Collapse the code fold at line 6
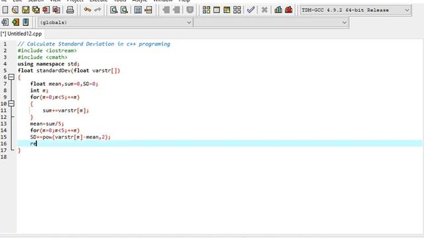The image size is (424, 238). pyautogui.click(x=11, y=77)
